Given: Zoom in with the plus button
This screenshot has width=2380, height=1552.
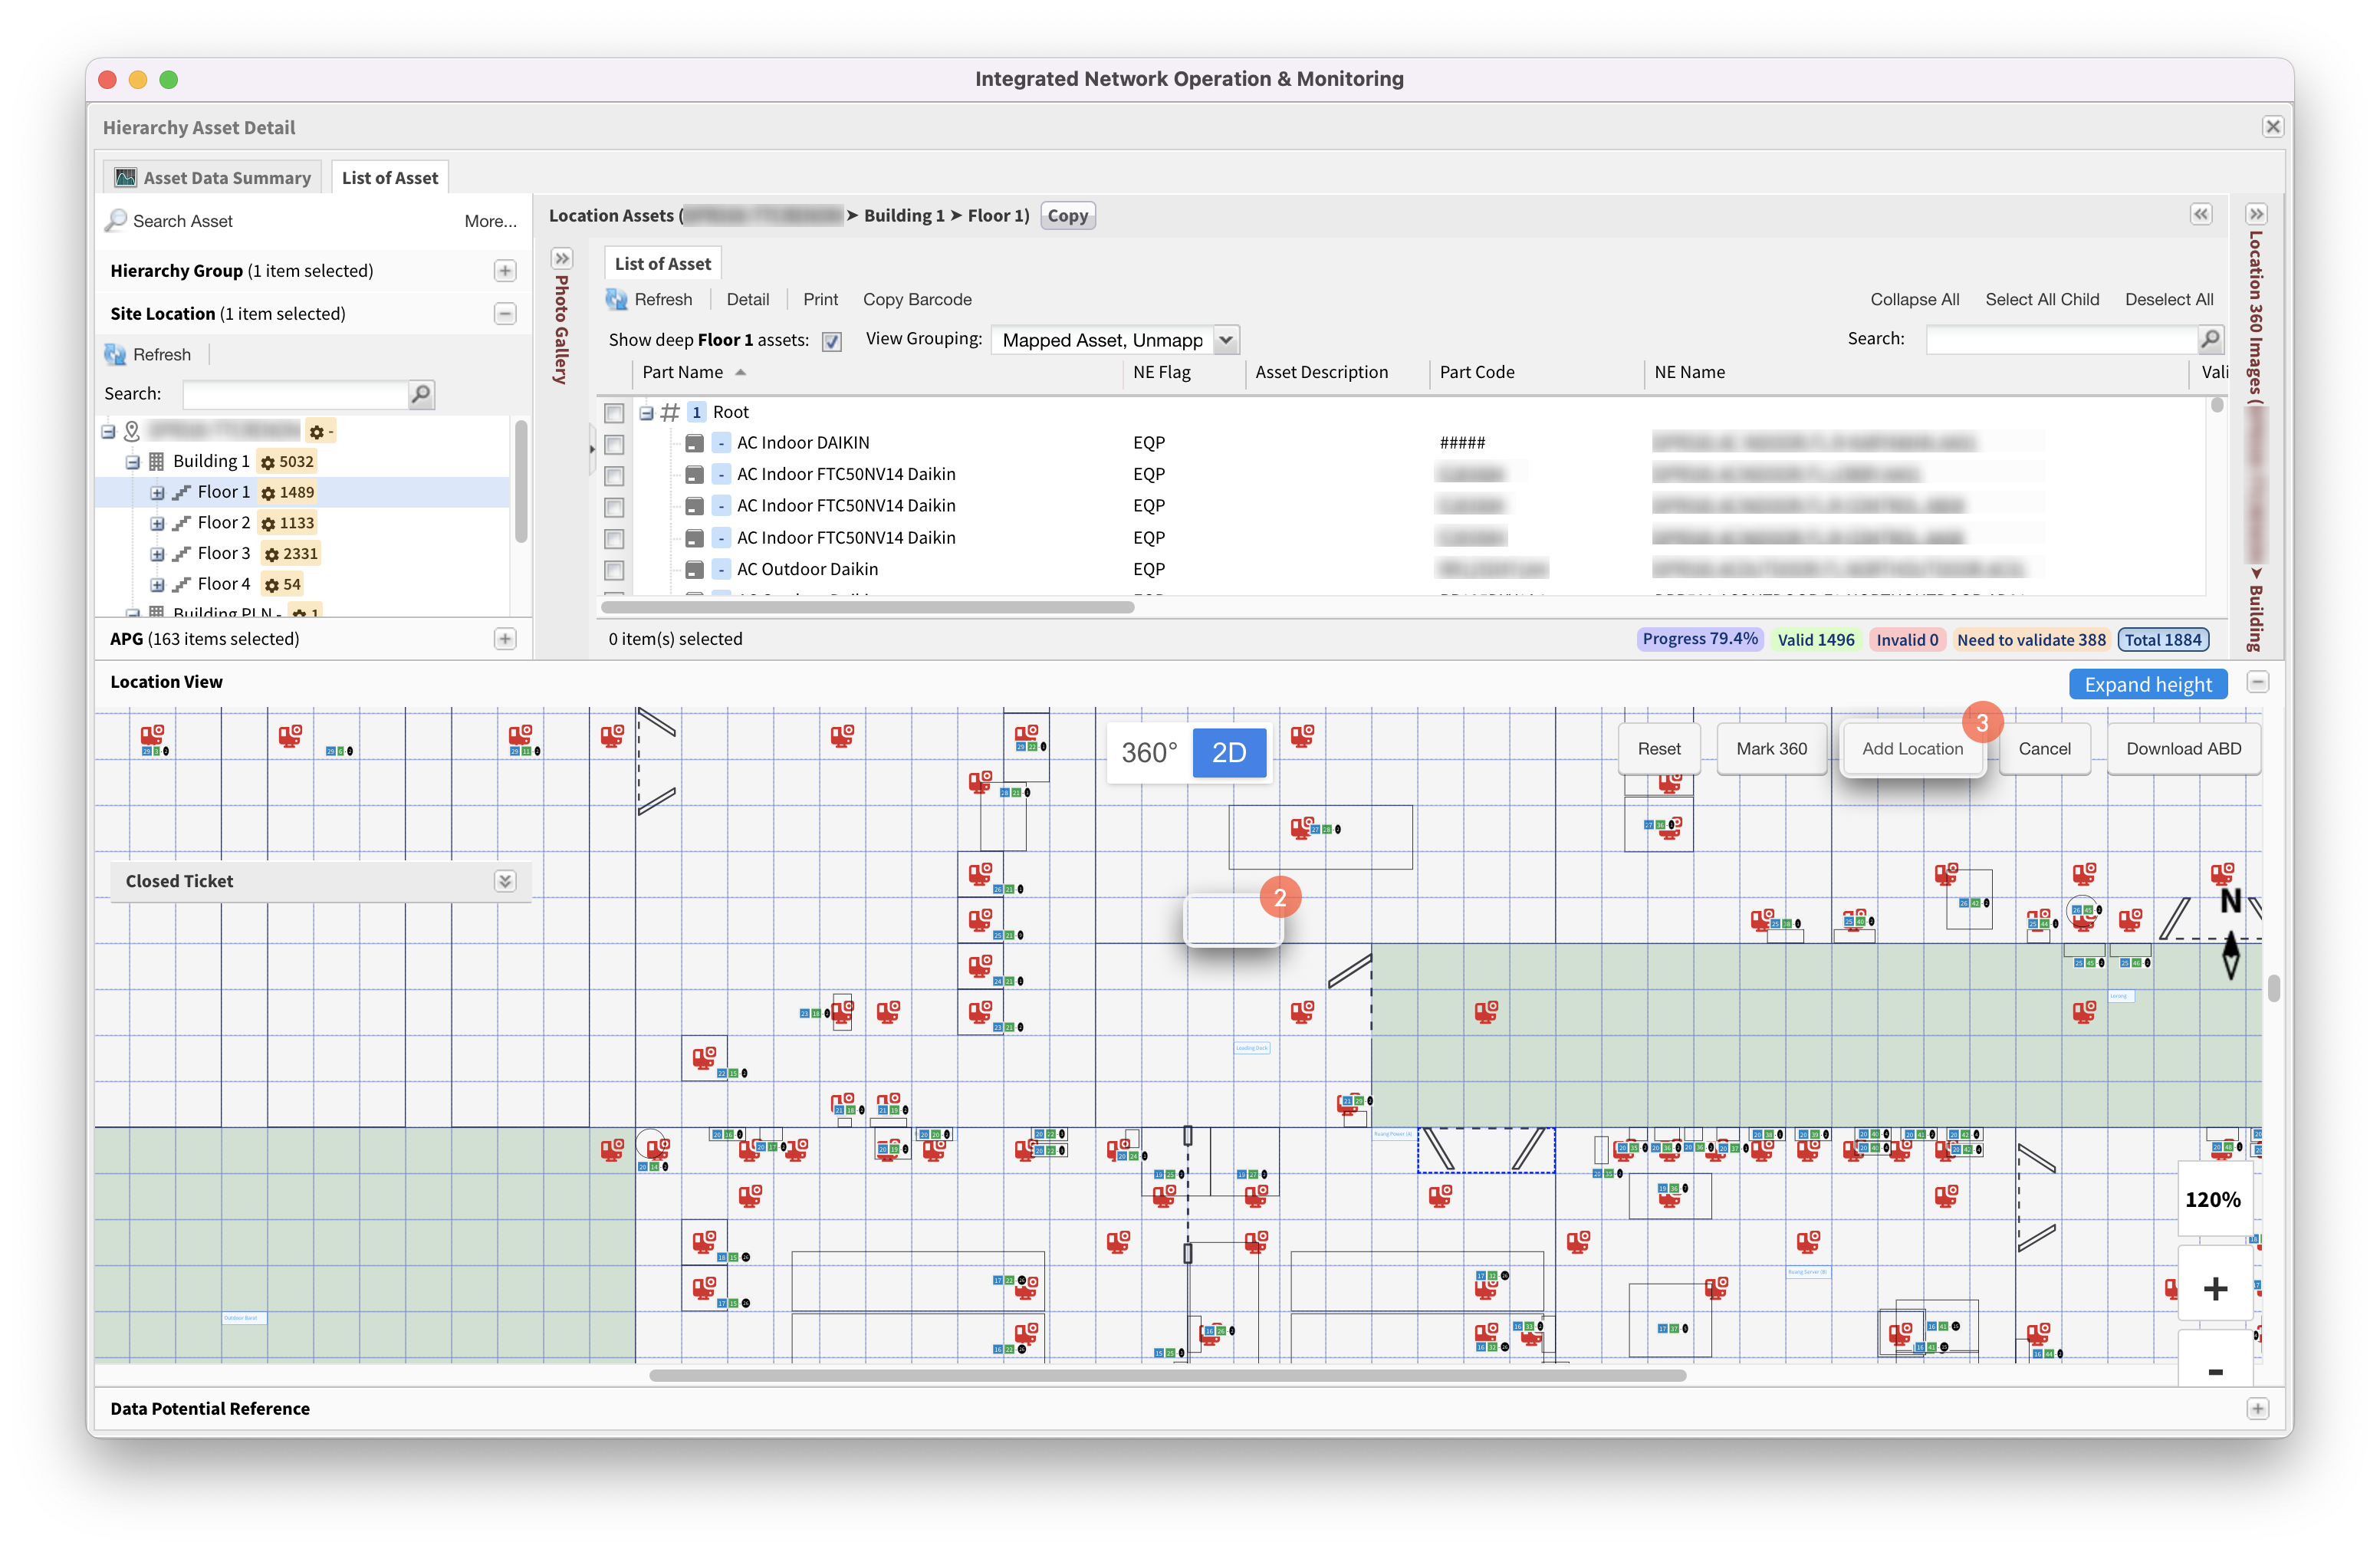Looking at the screenshot, I should pos(2214,1288).
